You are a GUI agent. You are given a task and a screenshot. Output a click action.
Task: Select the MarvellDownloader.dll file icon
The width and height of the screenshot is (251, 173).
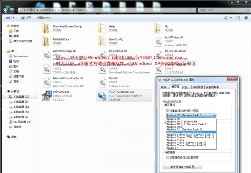pos(47,82)
